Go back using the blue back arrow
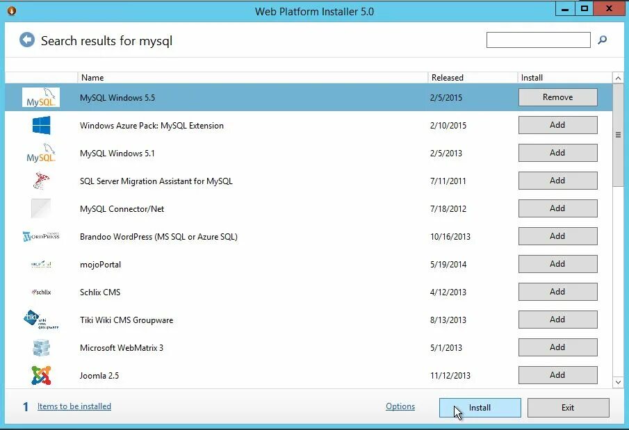This screenshot has height=430, width=629. pyautogui.click(x=27, y=40)
